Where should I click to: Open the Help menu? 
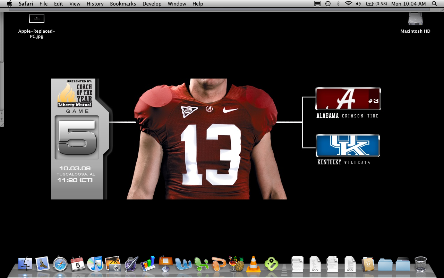(198, 4)
